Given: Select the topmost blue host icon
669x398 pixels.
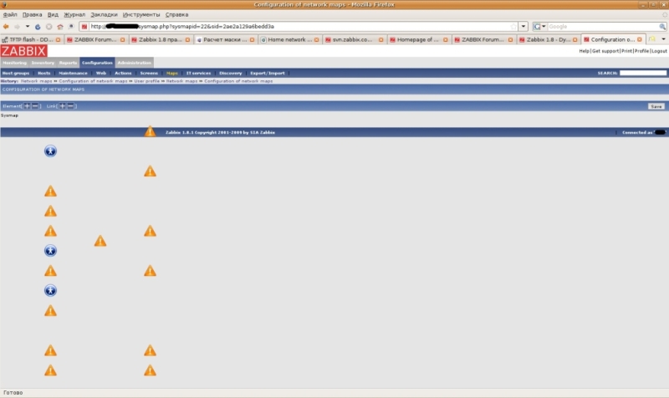Looking at the screenshot, I should [50, 151].
